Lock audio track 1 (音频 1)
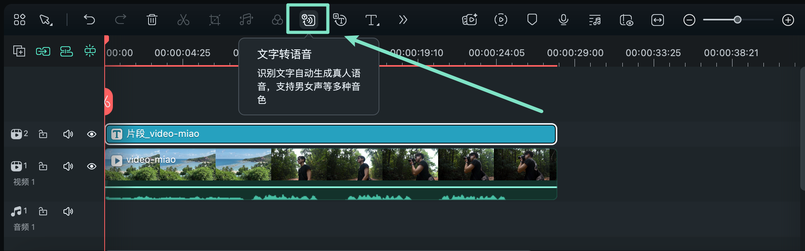This screenshot has height=251, width=805. [x=43, y=211]
